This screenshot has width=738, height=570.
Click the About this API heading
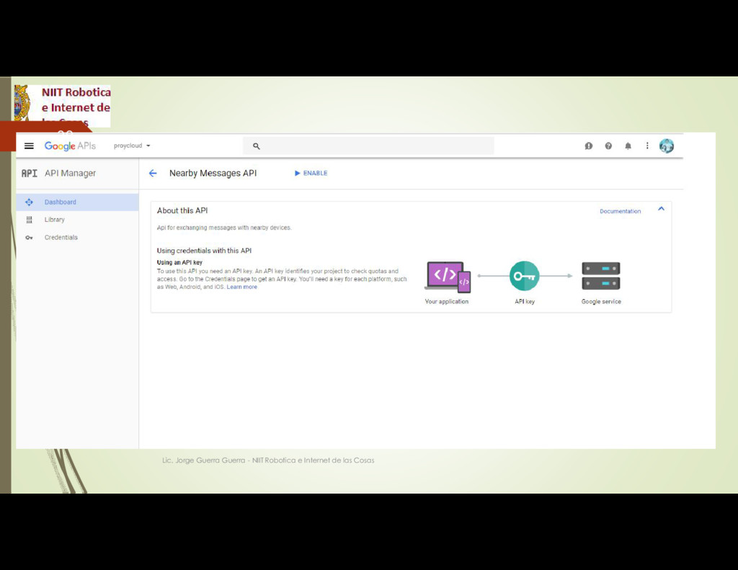(x=182, y=211)
